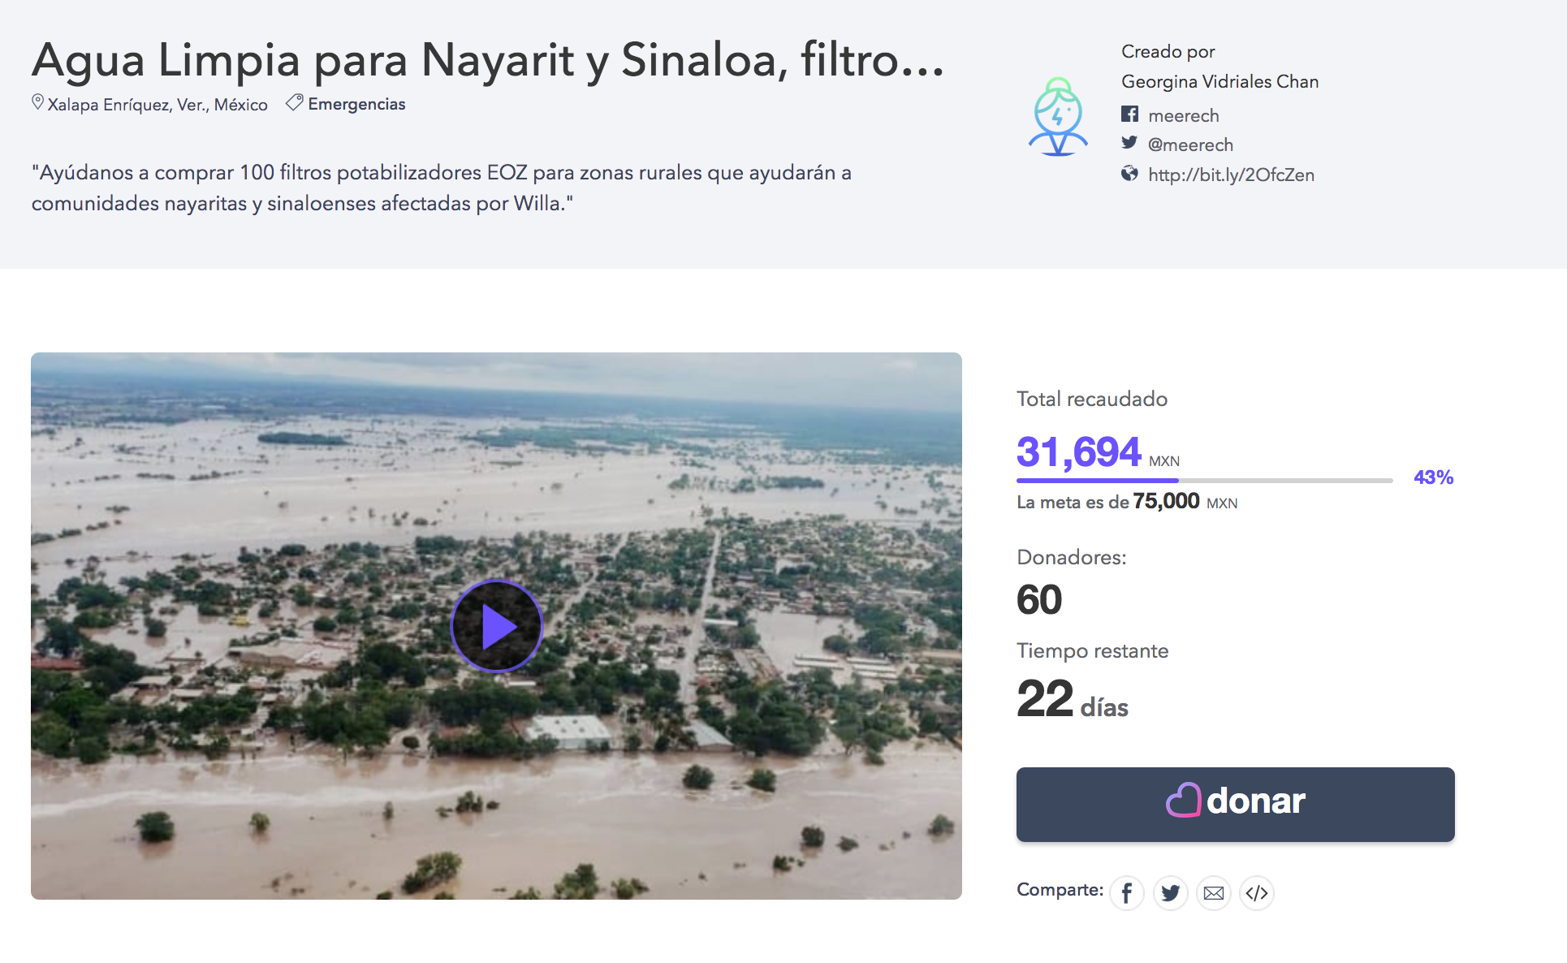Click the fundraising progress bar

tap(1204, 481)
